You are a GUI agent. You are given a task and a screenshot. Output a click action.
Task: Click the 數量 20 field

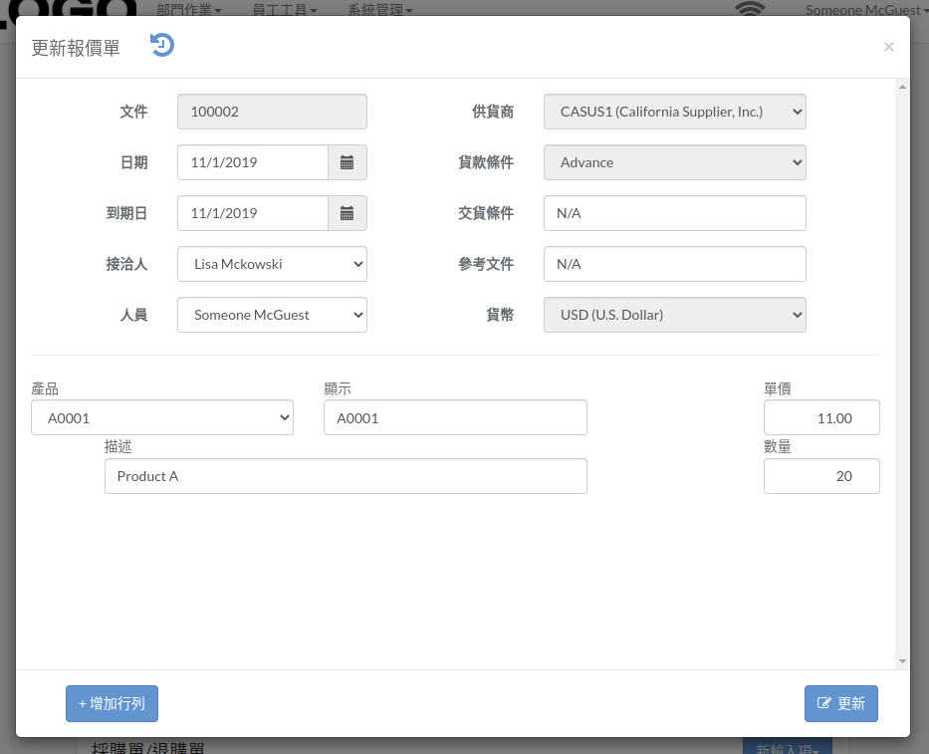click(821, 476)
